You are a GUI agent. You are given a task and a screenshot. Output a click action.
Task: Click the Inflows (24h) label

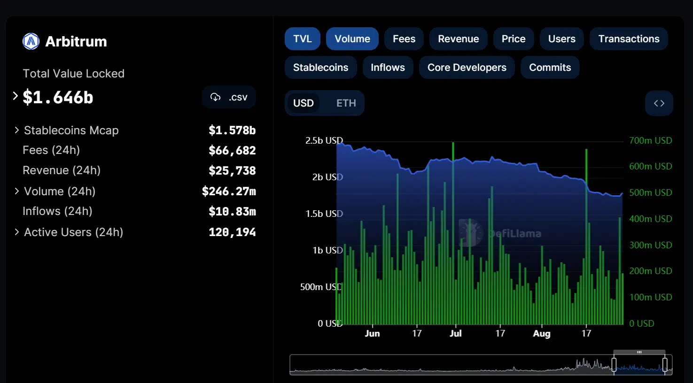click(57, 211)
